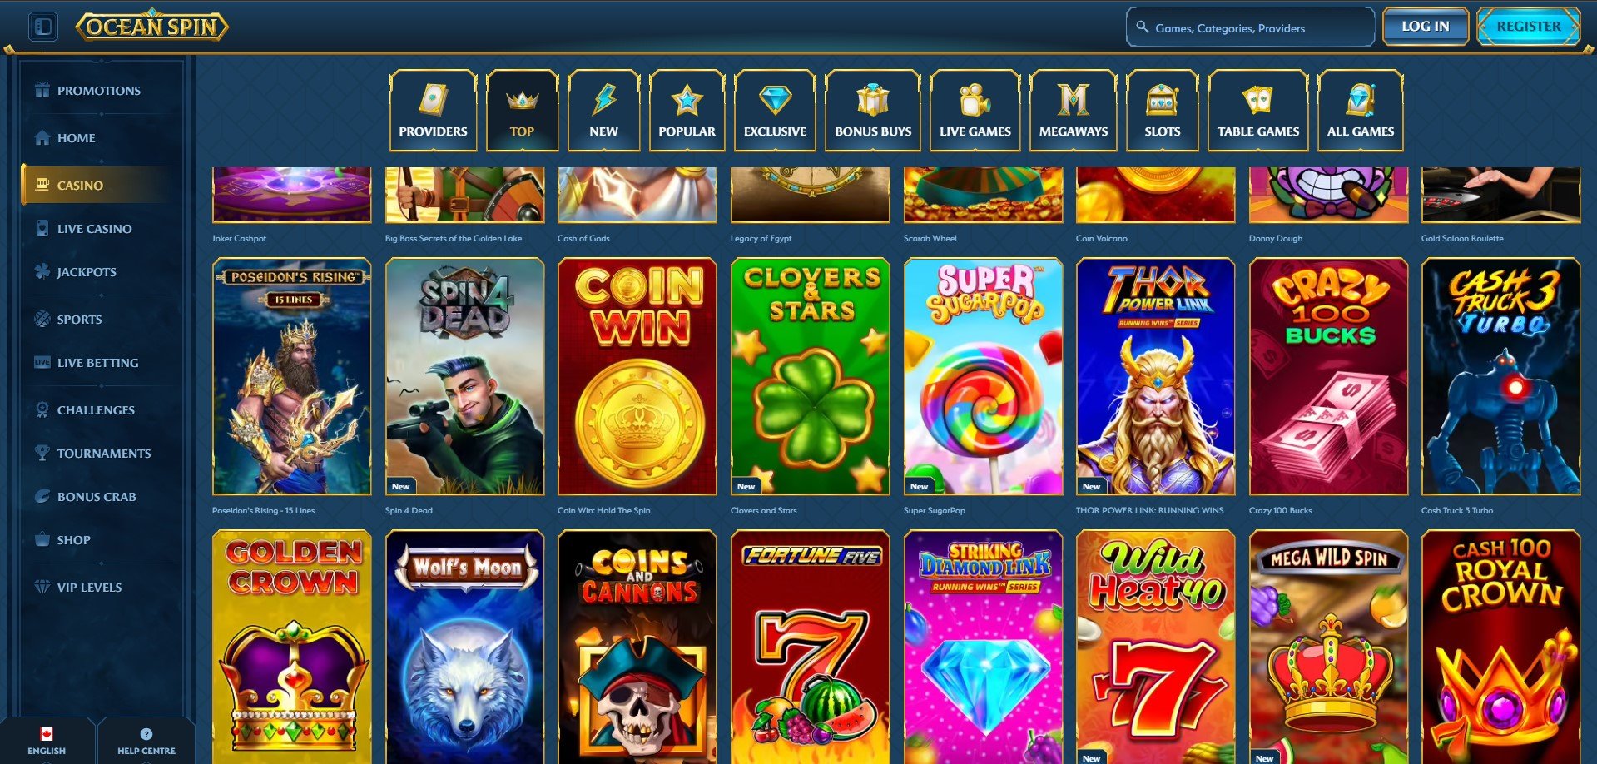Focus the games search field
Viewport: 1597px width, 764px height.
[x=1250, y=27]
